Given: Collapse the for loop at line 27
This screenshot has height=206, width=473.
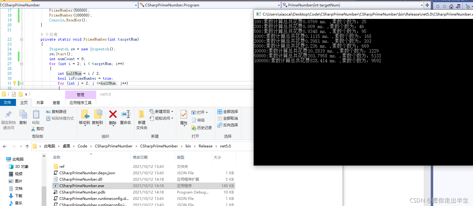Looking at the screenshot, I should click(x=21, y=64).
